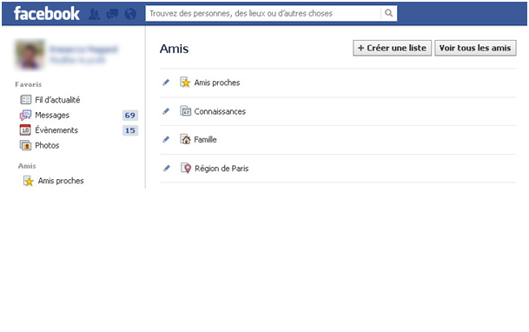
Task: Open the 'Région de Paris' list
Action: (222, 169)
